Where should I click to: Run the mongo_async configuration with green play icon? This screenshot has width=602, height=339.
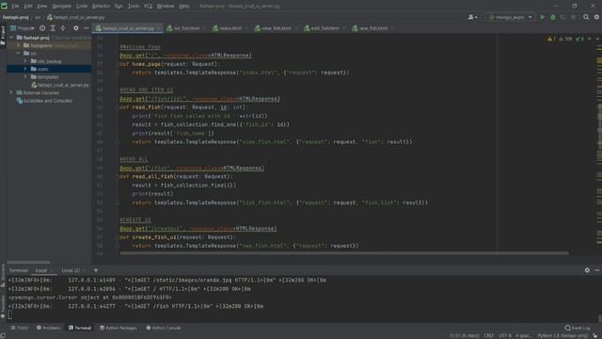tap(542, 17)
